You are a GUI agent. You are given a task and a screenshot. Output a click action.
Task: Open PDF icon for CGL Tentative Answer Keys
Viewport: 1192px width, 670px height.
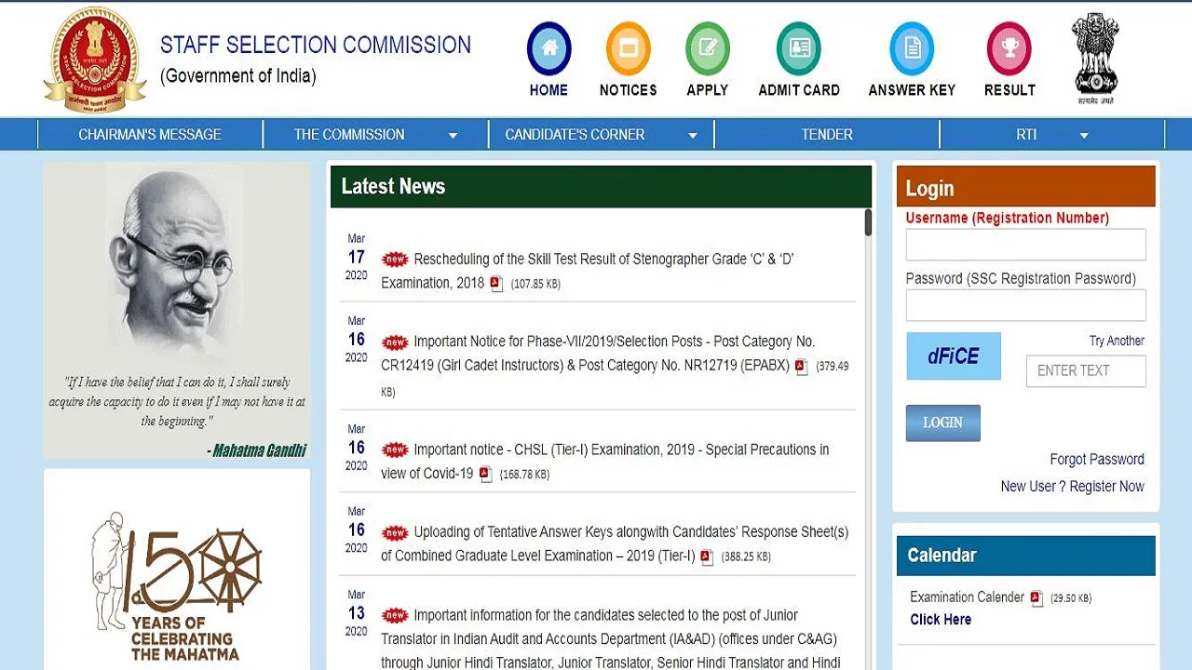(707, 556)
